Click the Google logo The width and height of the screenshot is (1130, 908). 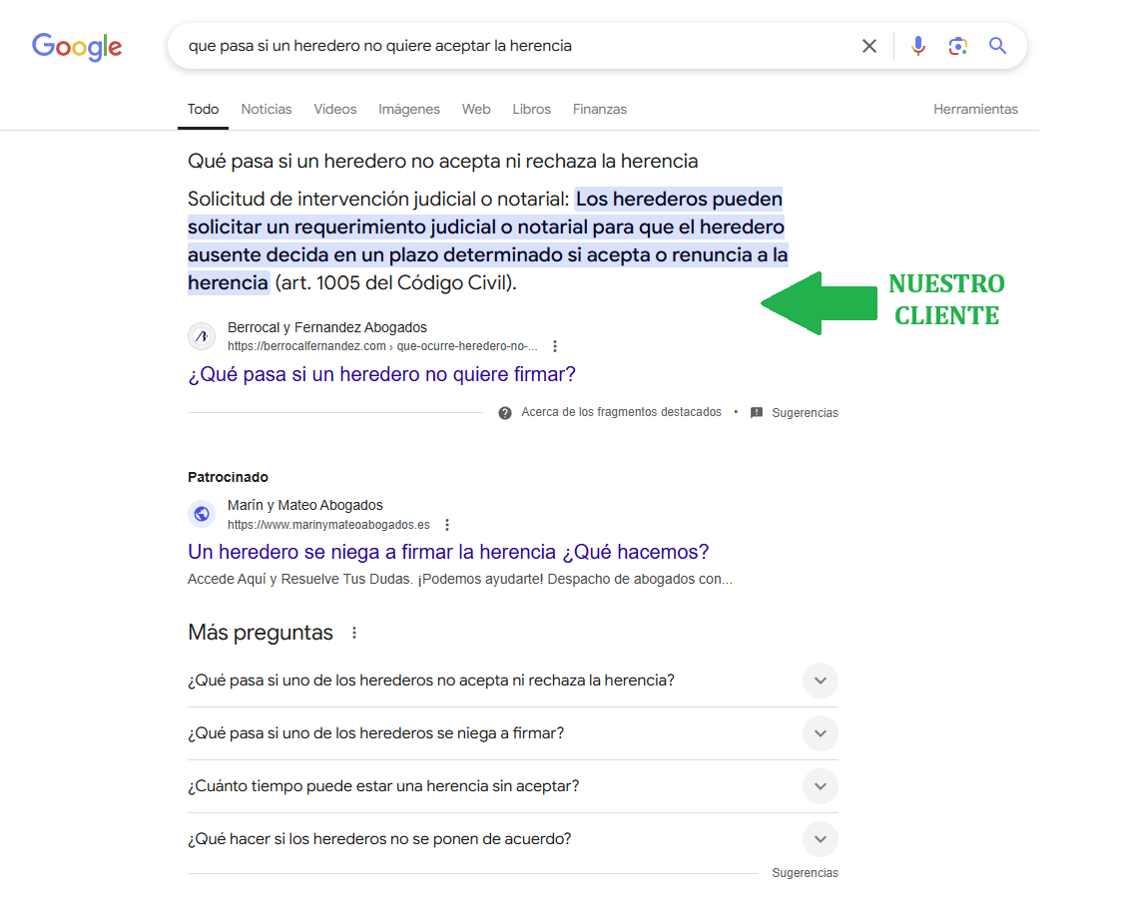pyautogui.click(x=77, y=47)
